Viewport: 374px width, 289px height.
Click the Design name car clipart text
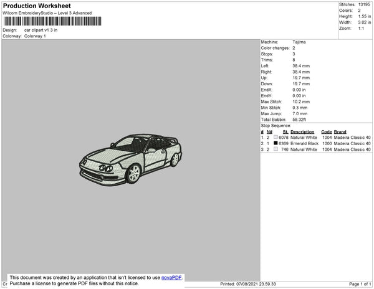point(41,30)
